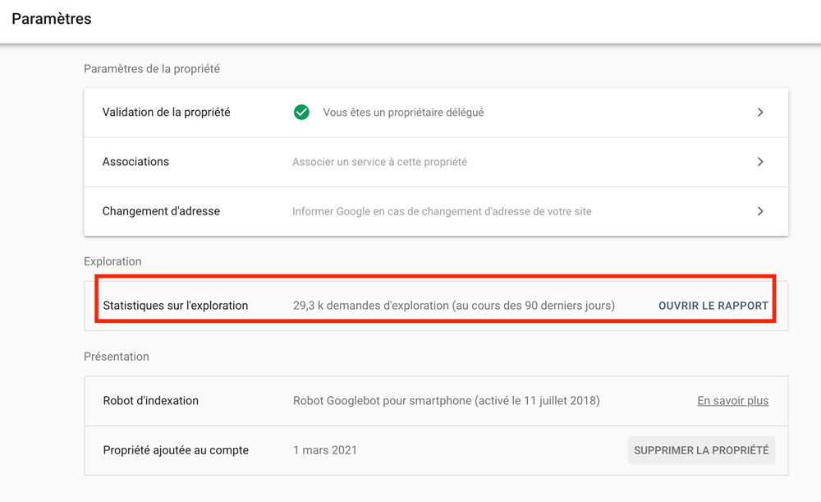The height and width of the screenshot is (502, 821).
Task: Click the Vous êtes un propriétaire délégué text
Action: (x=403, y=113)
